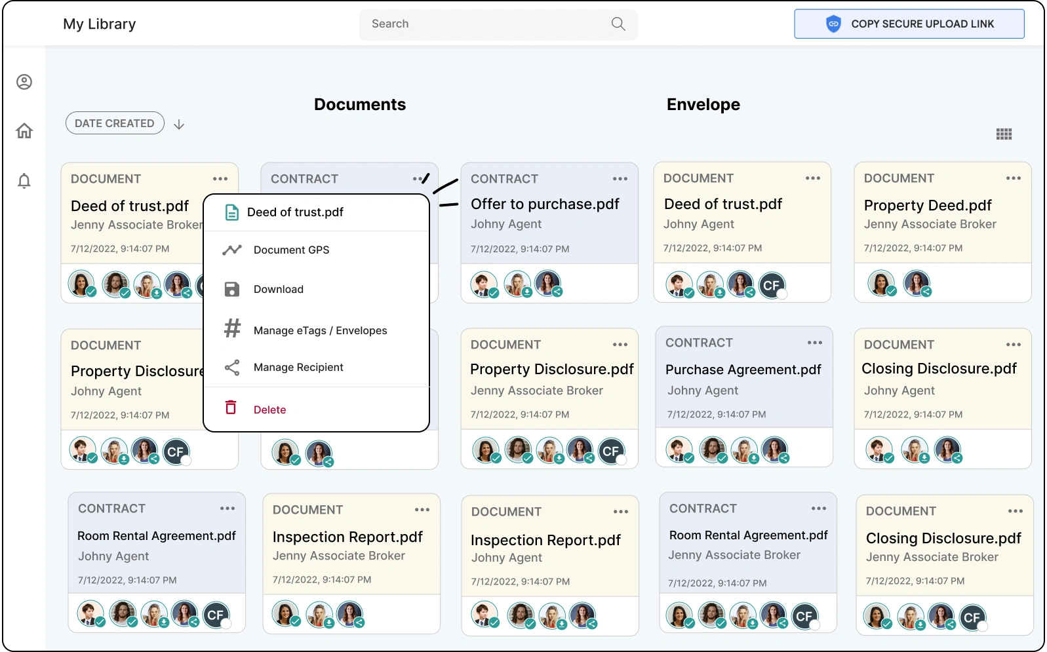
Task: Click the Document GPS graph icon
Action: (232, 250)
